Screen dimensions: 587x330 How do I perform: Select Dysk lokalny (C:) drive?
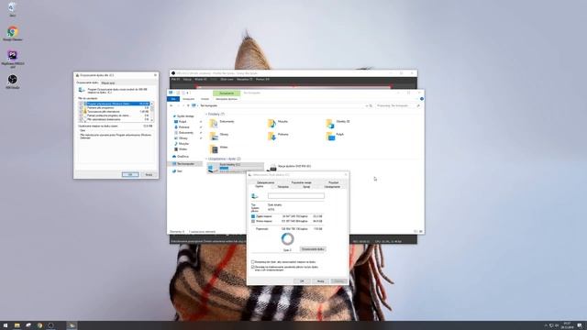coord(236,168)
